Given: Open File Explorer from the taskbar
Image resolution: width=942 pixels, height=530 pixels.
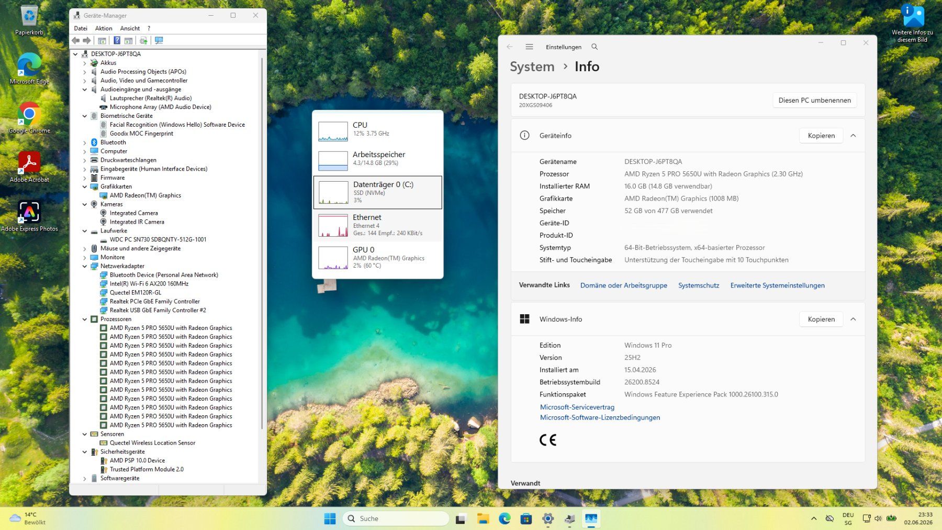Looking at the screenshot, I should [483, 518].
